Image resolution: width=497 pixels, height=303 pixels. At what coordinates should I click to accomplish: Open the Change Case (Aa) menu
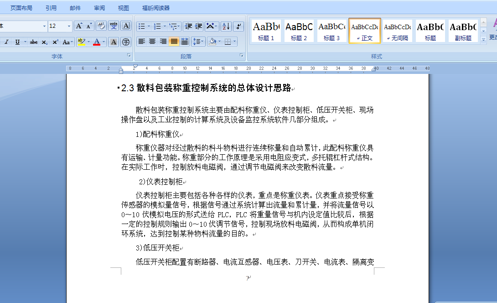coord(67,42)
